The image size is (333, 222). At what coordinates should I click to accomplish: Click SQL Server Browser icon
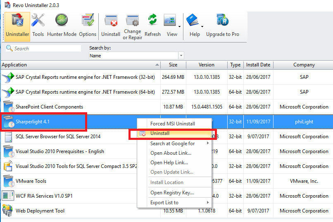click(9, 137)
